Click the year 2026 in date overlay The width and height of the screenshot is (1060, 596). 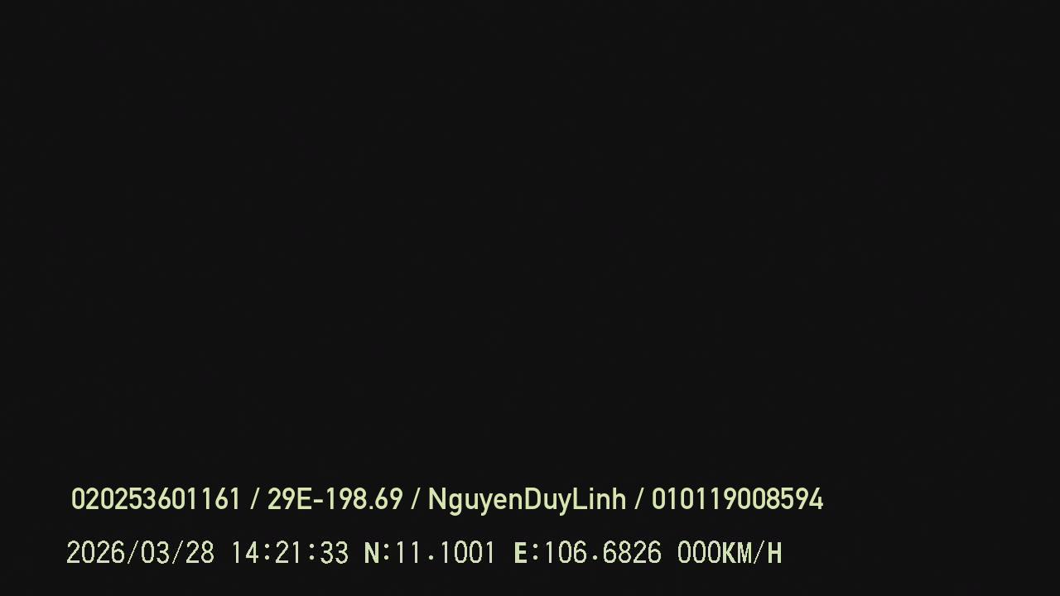(95, 553)
